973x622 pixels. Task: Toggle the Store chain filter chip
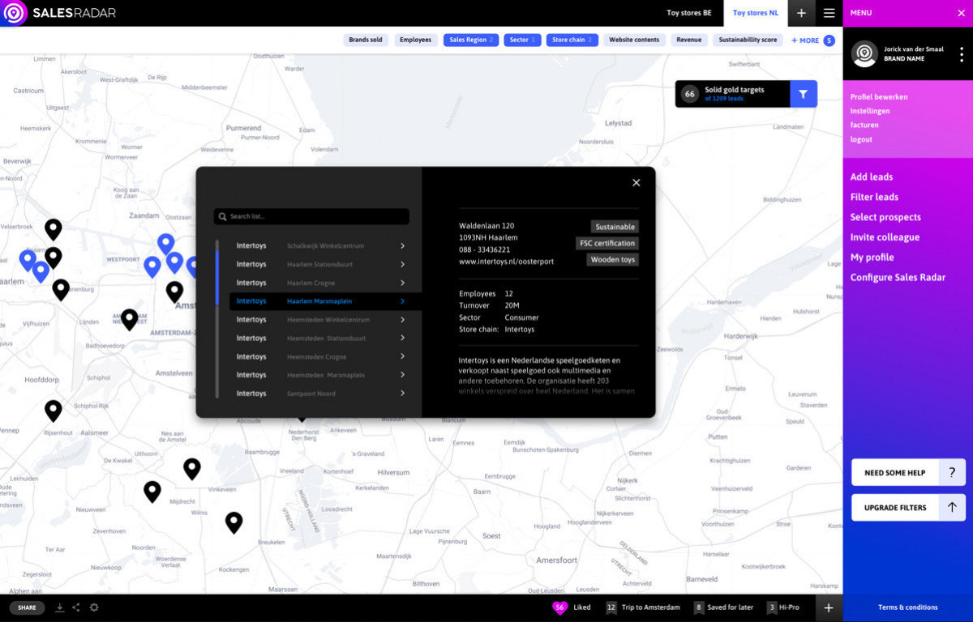tap(572, 40)
